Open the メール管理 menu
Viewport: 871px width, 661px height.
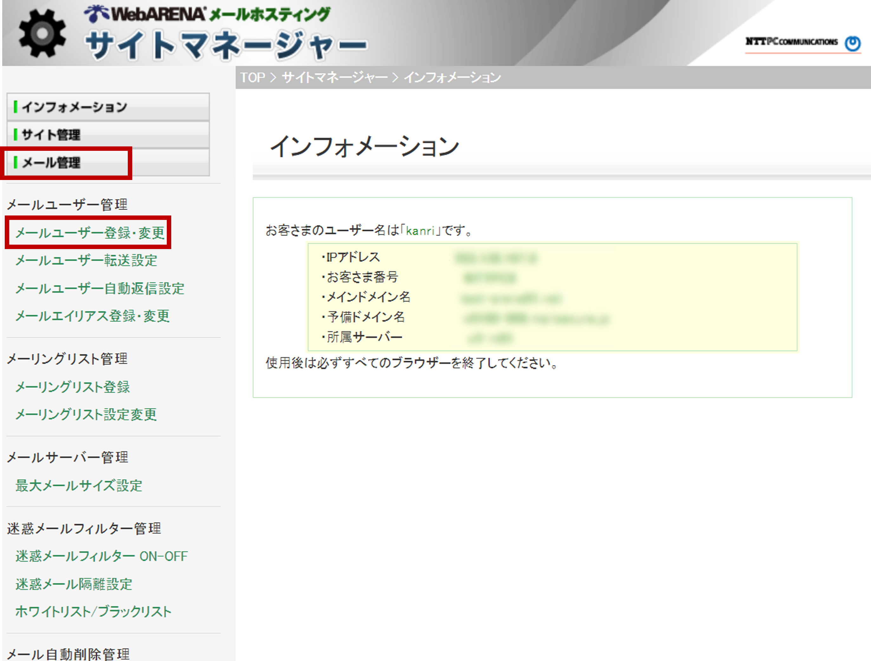pyautogui.click(x=108, y=163)
